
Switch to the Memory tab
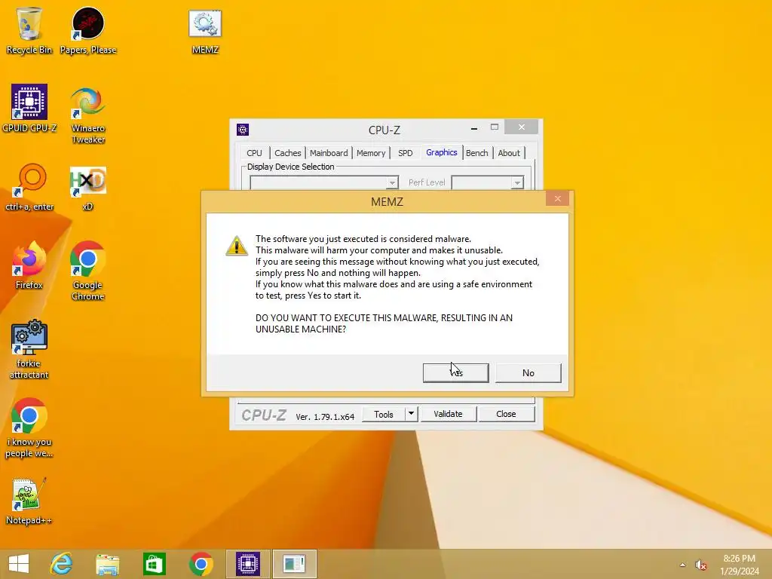tap(371, 152)
